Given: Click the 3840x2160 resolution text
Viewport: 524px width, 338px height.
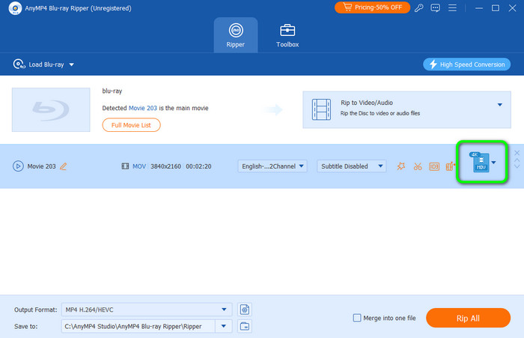Looking at the screenshot, I should click(x=165, y=166).
